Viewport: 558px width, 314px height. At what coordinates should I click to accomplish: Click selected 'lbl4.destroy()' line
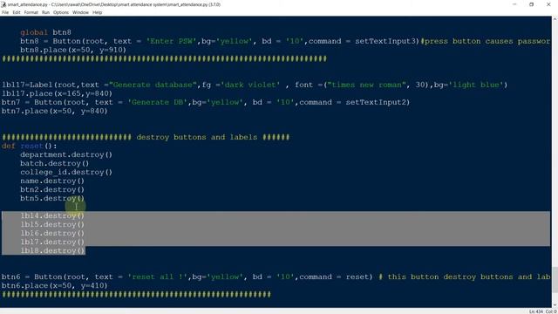(x=52, y=215)
